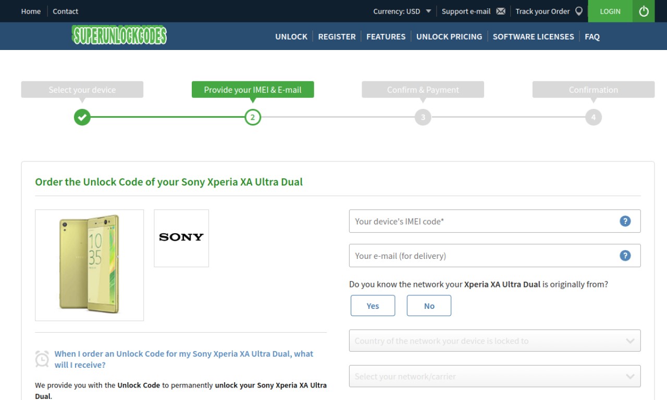Open the UNLOCK PRICING menu item
The width and height of the screenshot is (667, 400).
449,36
